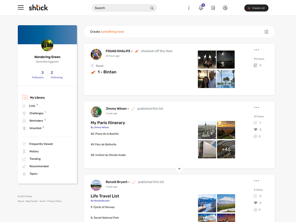296x222 pixels.
Task: Open the Privacy Policy footer link
Action: [54, 201]
